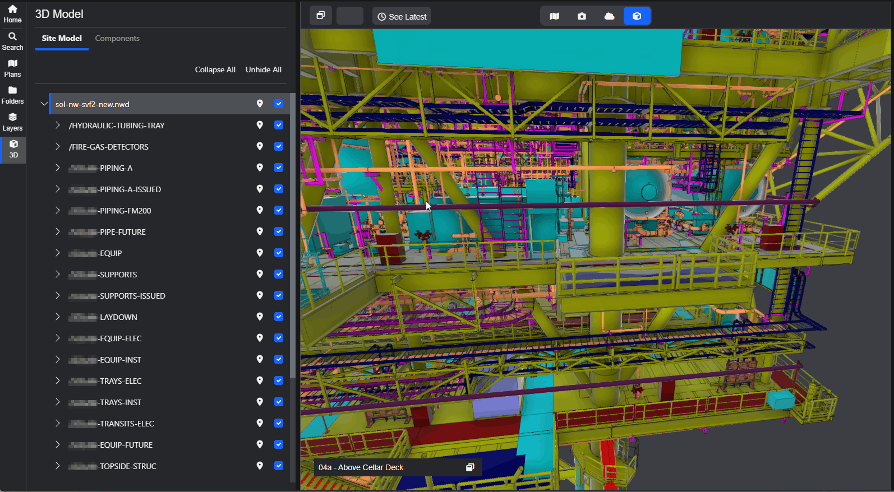Viewport: 894px width, 492px height.
Task: Click the split-view windows icon in the toolbar
Action: click(321, 16)
